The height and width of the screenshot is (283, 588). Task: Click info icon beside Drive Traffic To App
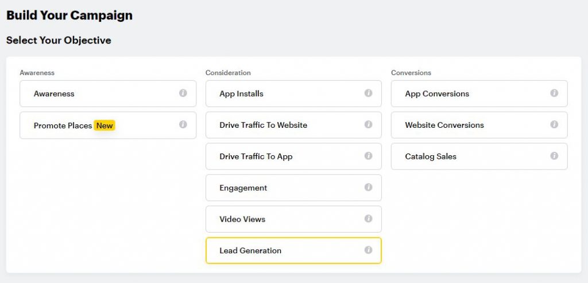pos(368,156)
